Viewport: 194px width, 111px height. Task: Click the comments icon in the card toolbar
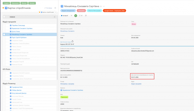pos(86,16)
